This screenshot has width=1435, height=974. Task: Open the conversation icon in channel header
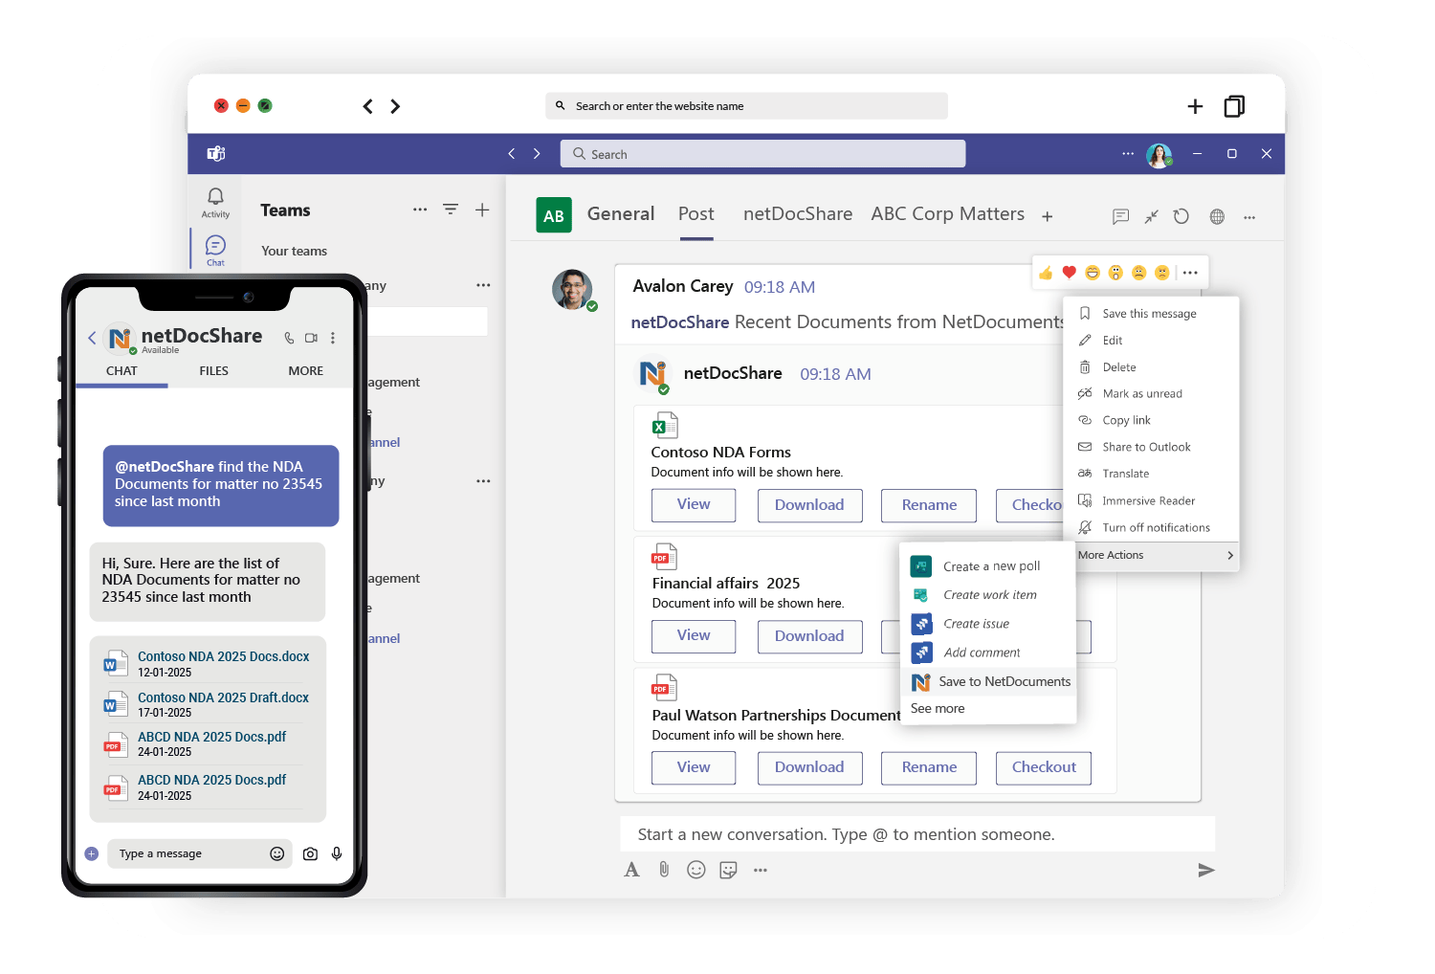click(x=1120, y=217)
